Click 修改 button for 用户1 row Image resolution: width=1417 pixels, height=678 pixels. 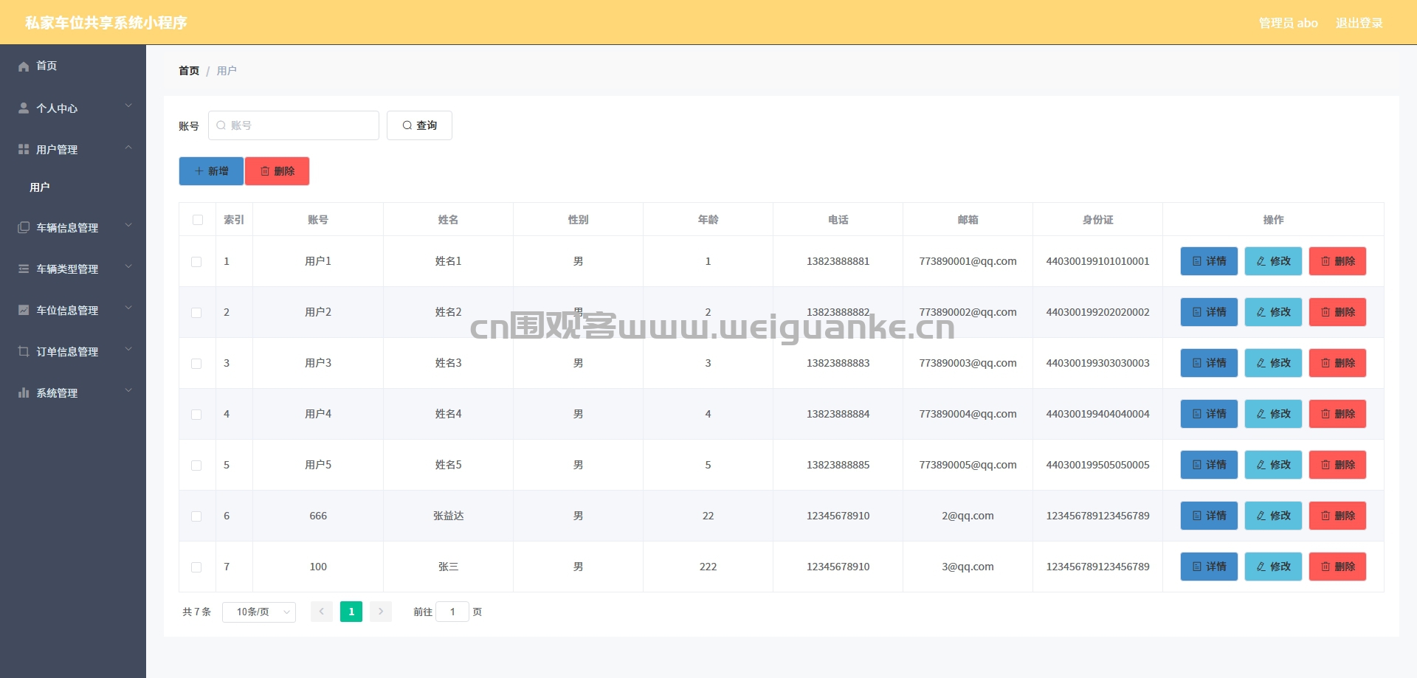point(1273,261)
